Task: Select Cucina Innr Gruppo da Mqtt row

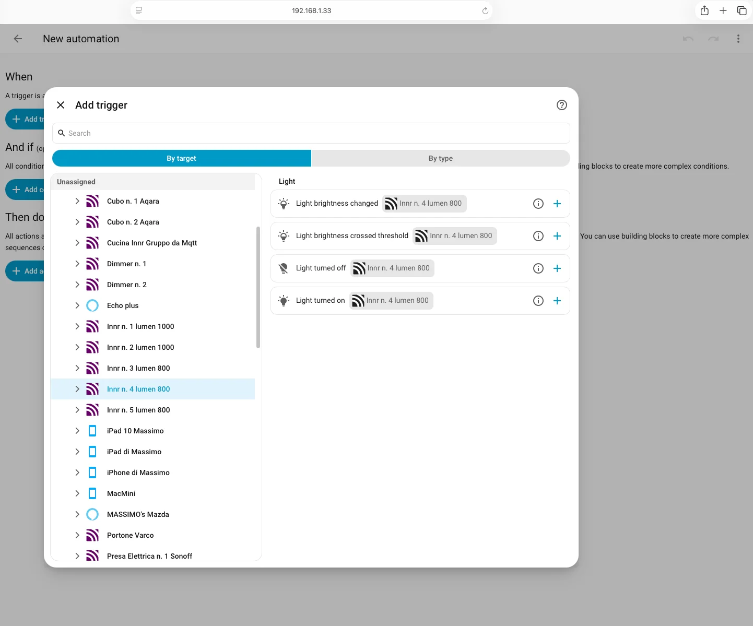Action: pyautogui.click(x=152, y=243)
